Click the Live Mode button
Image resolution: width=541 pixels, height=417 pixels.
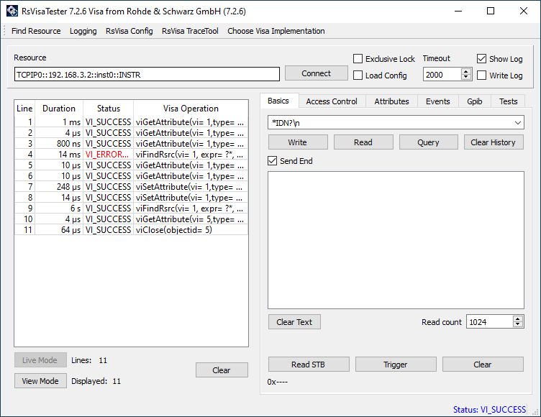click(40, 360)
